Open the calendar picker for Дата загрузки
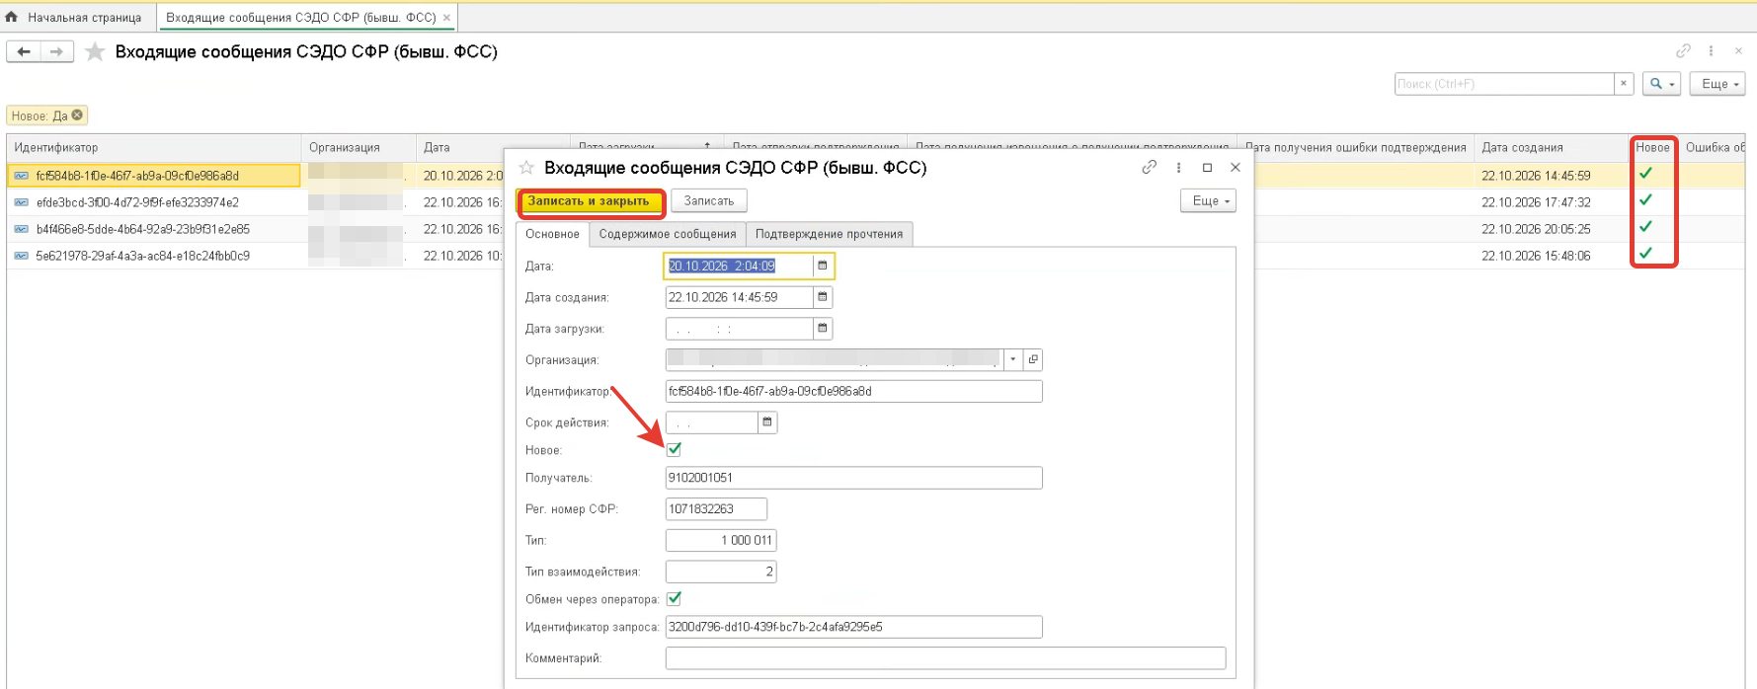 click(x=823, y=329)
